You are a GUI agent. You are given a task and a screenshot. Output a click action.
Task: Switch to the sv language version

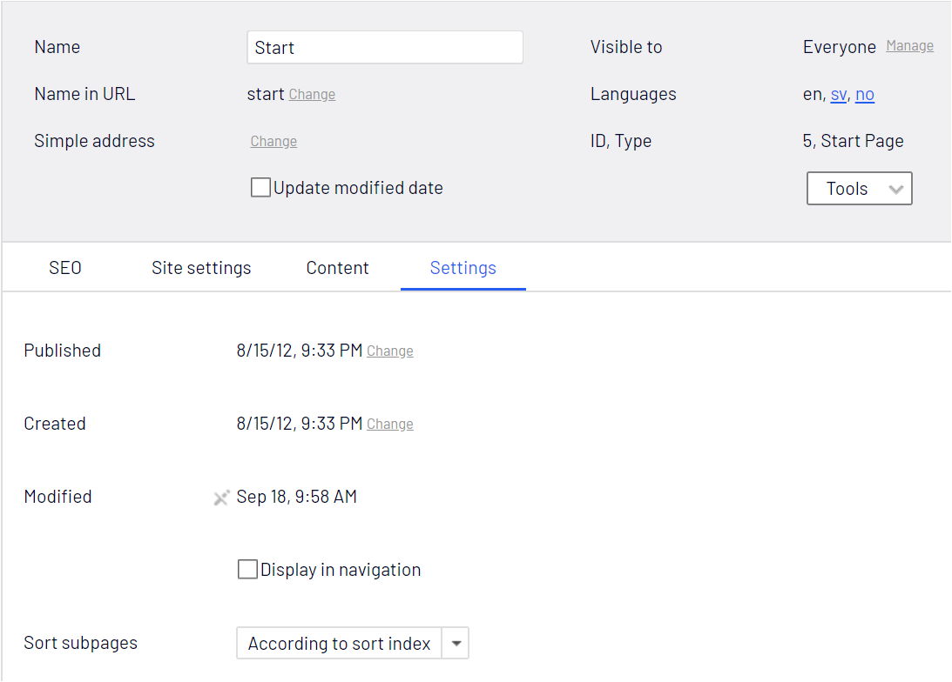tap(838, 95)
